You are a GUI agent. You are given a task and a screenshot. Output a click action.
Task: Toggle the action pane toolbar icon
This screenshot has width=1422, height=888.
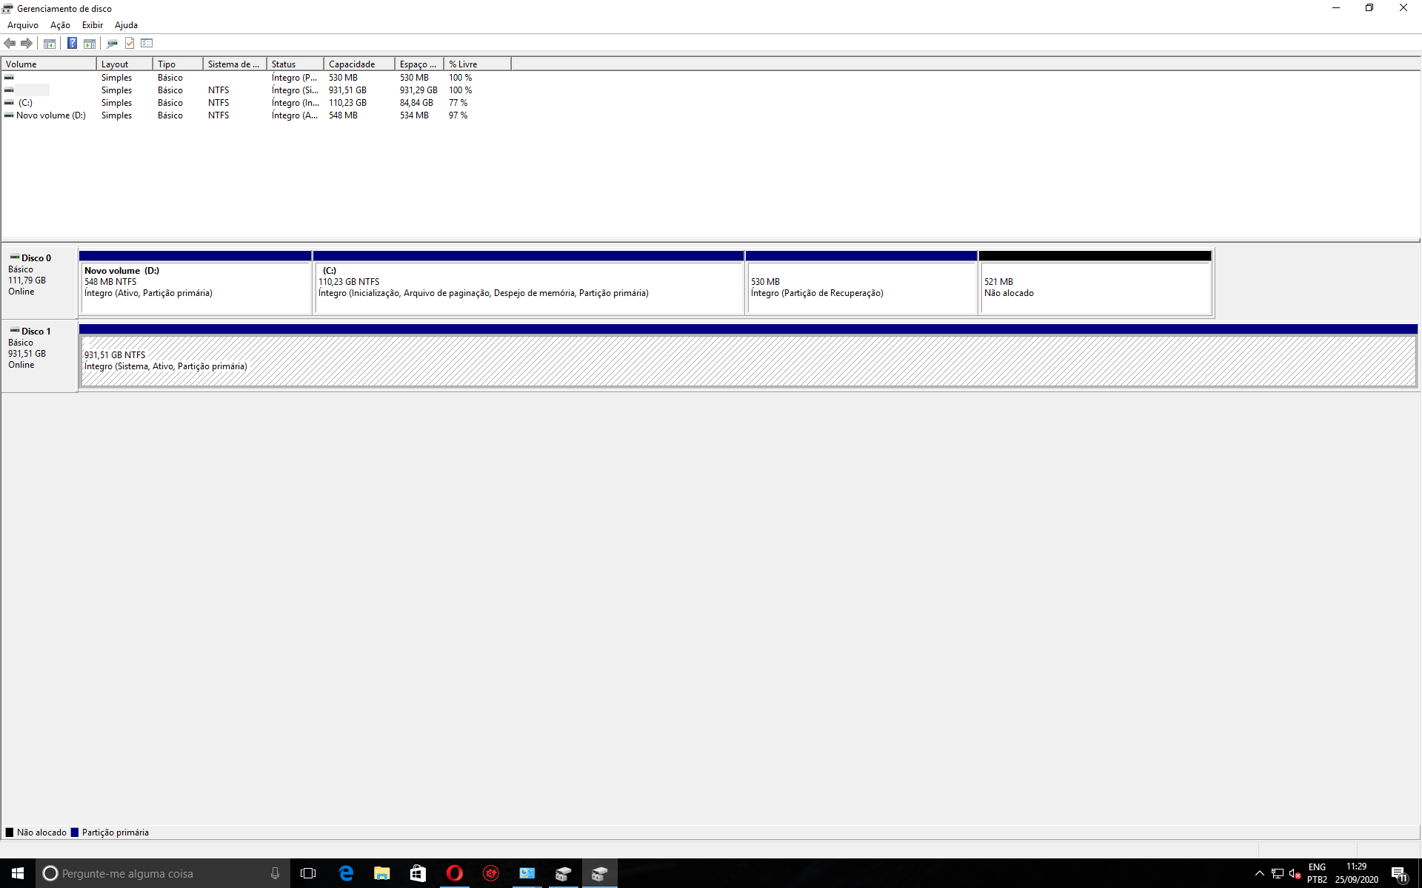click(x=90, y=44)
